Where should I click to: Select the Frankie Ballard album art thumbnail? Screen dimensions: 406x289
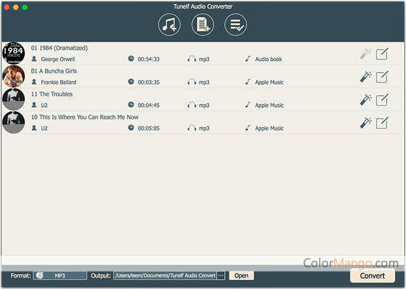13,76
